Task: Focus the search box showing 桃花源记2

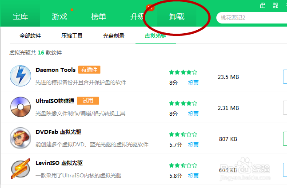Action: click(x=251, y=18)
